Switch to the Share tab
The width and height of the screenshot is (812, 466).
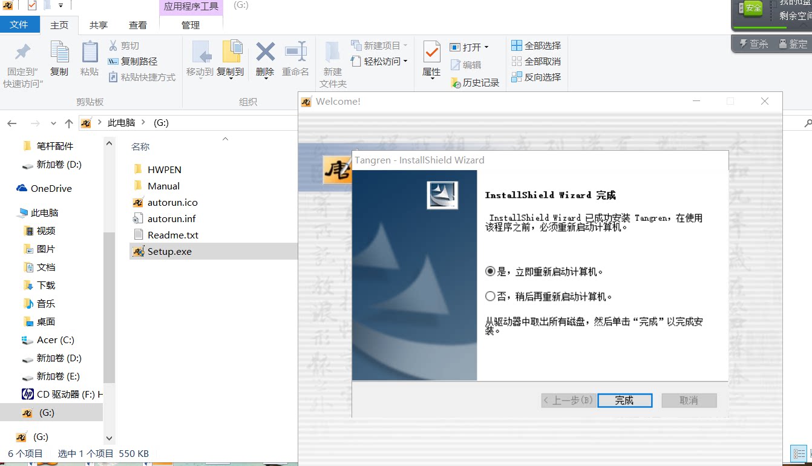click(x=99, y=25)
